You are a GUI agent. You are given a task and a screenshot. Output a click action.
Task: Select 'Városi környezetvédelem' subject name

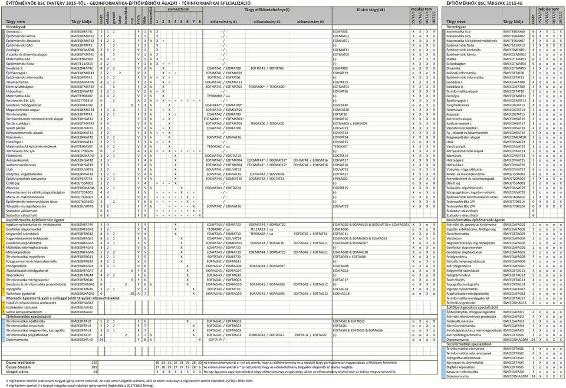(24, 312)
